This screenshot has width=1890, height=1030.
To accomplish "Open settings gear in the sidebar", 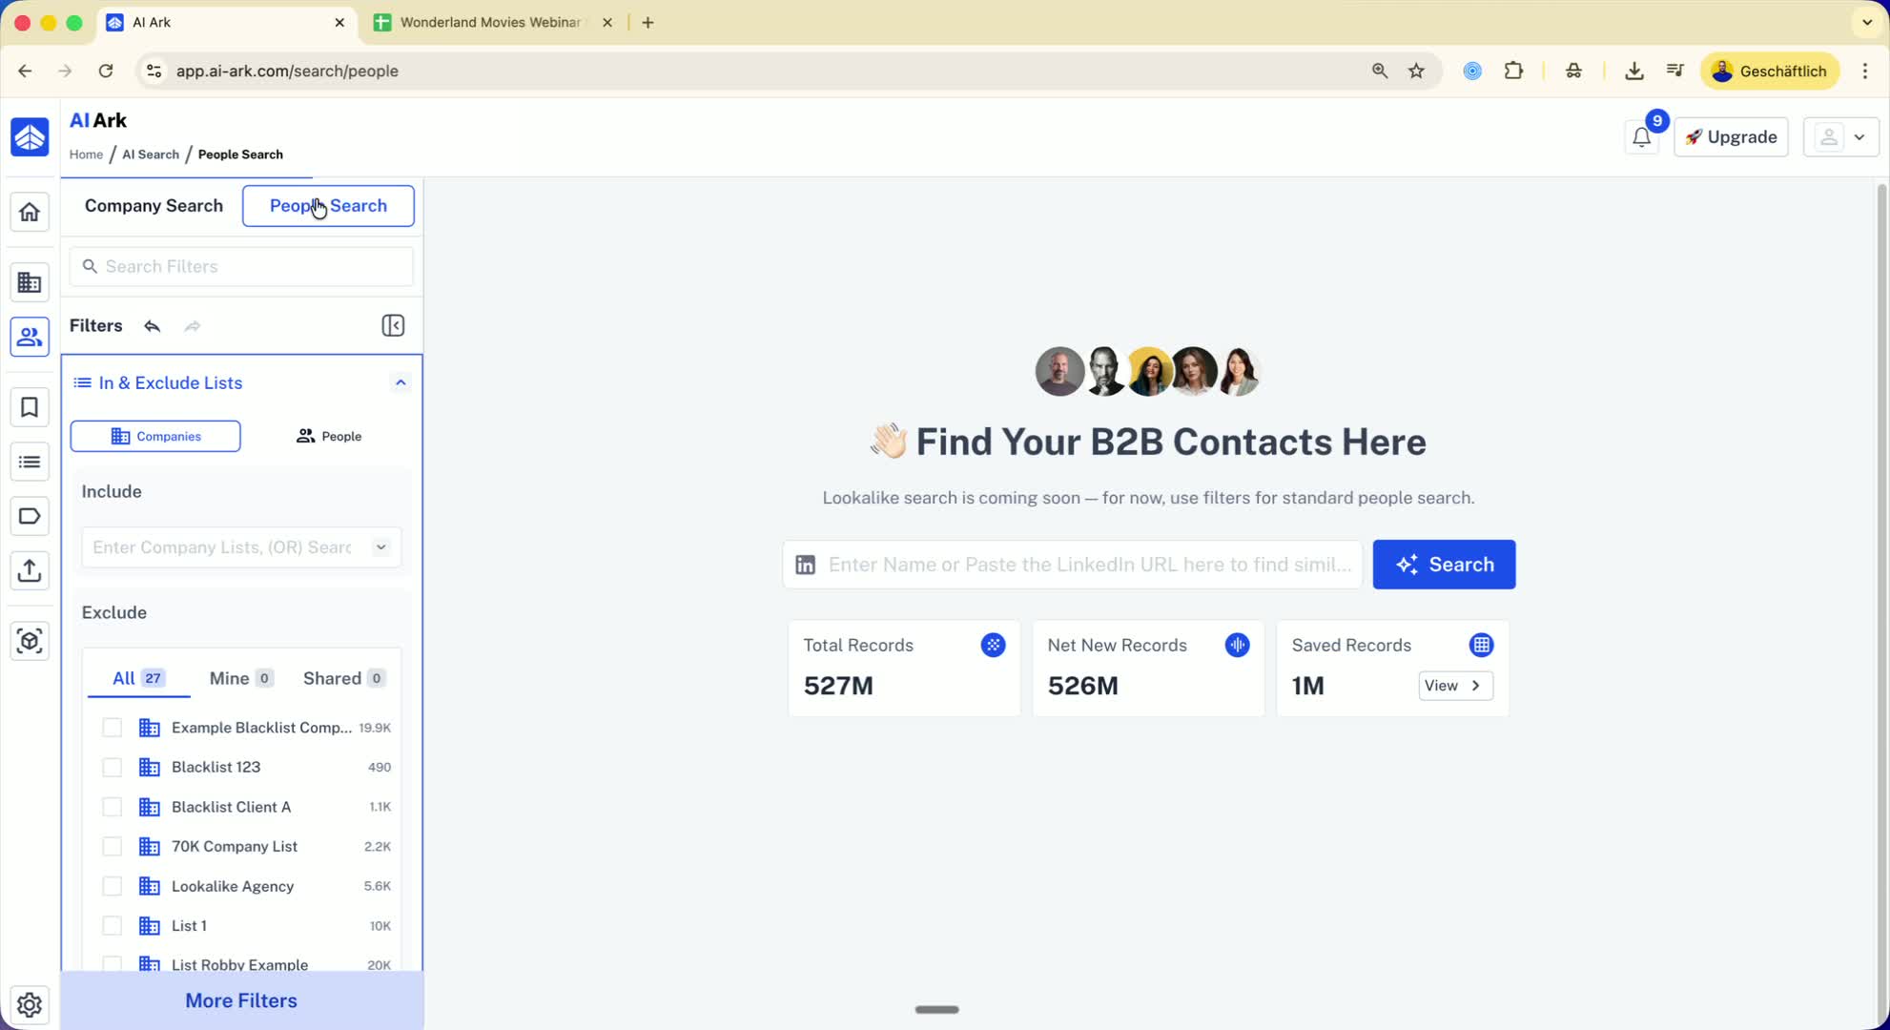I will coord(30,1004).
